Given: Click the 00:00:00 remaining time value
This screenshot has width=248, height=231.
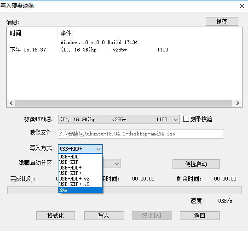Looking at the screenshot, I should 225,179.
